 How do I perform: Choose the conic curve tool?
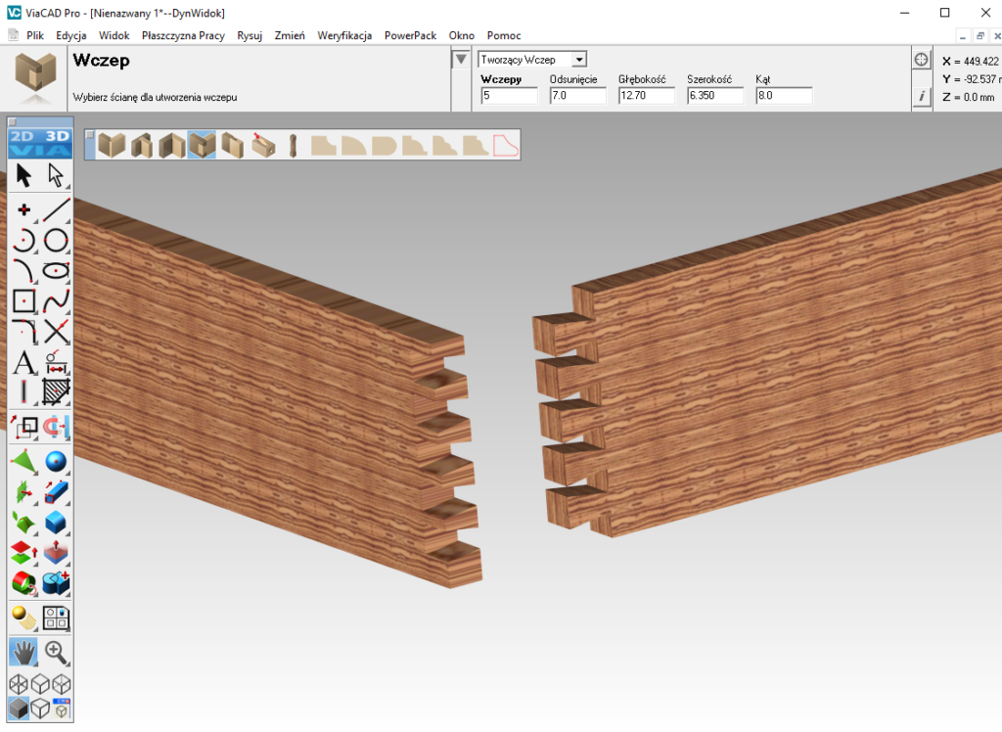pyautogui.click(x=23, y=271)
